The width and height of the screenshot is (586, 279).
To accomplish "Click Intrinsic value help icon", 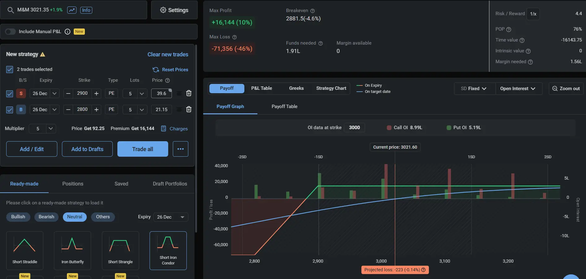I will (x=528, y=51).
